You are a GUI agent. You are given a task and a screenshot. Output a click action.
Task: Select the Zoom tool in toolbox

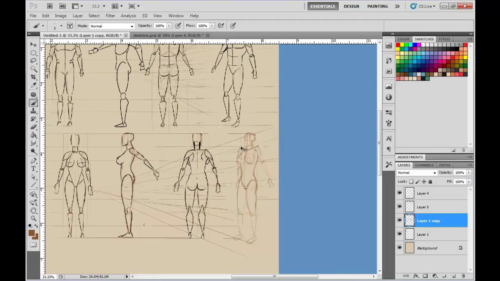33,218
